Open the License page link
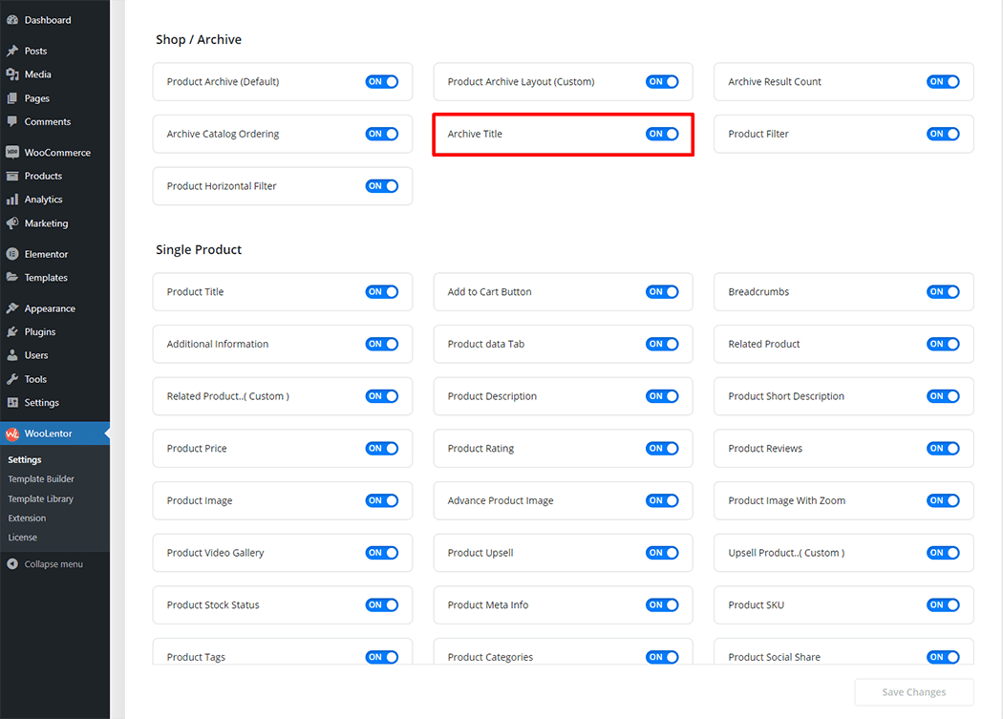This screenshot has width=1003, height=719. click(23, 538)
